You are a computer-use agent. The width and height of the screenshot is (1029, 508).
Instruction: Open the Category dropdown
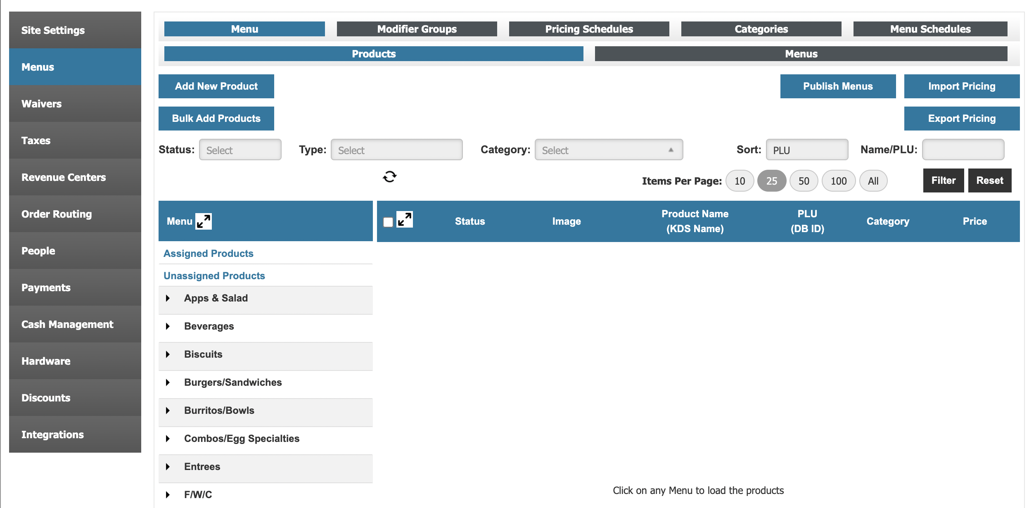point(608,150)
